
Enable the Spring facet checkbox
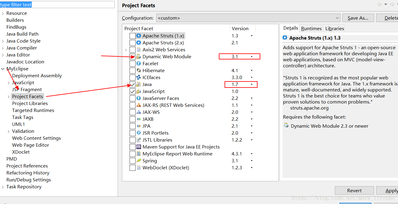132,161
